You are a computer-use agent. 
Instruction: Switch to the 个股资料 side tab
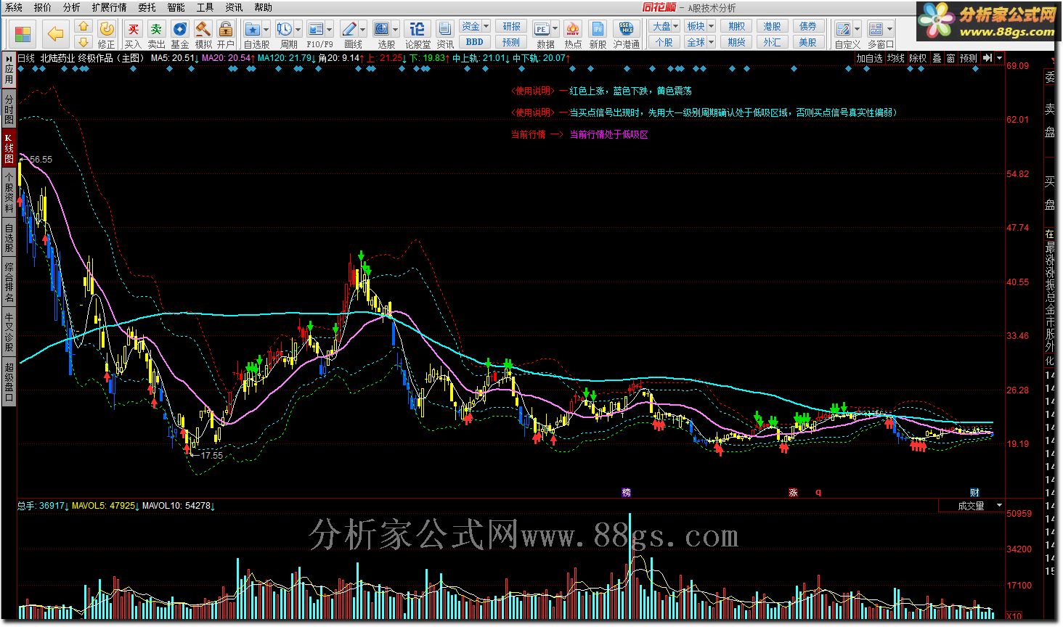(9, 192)
